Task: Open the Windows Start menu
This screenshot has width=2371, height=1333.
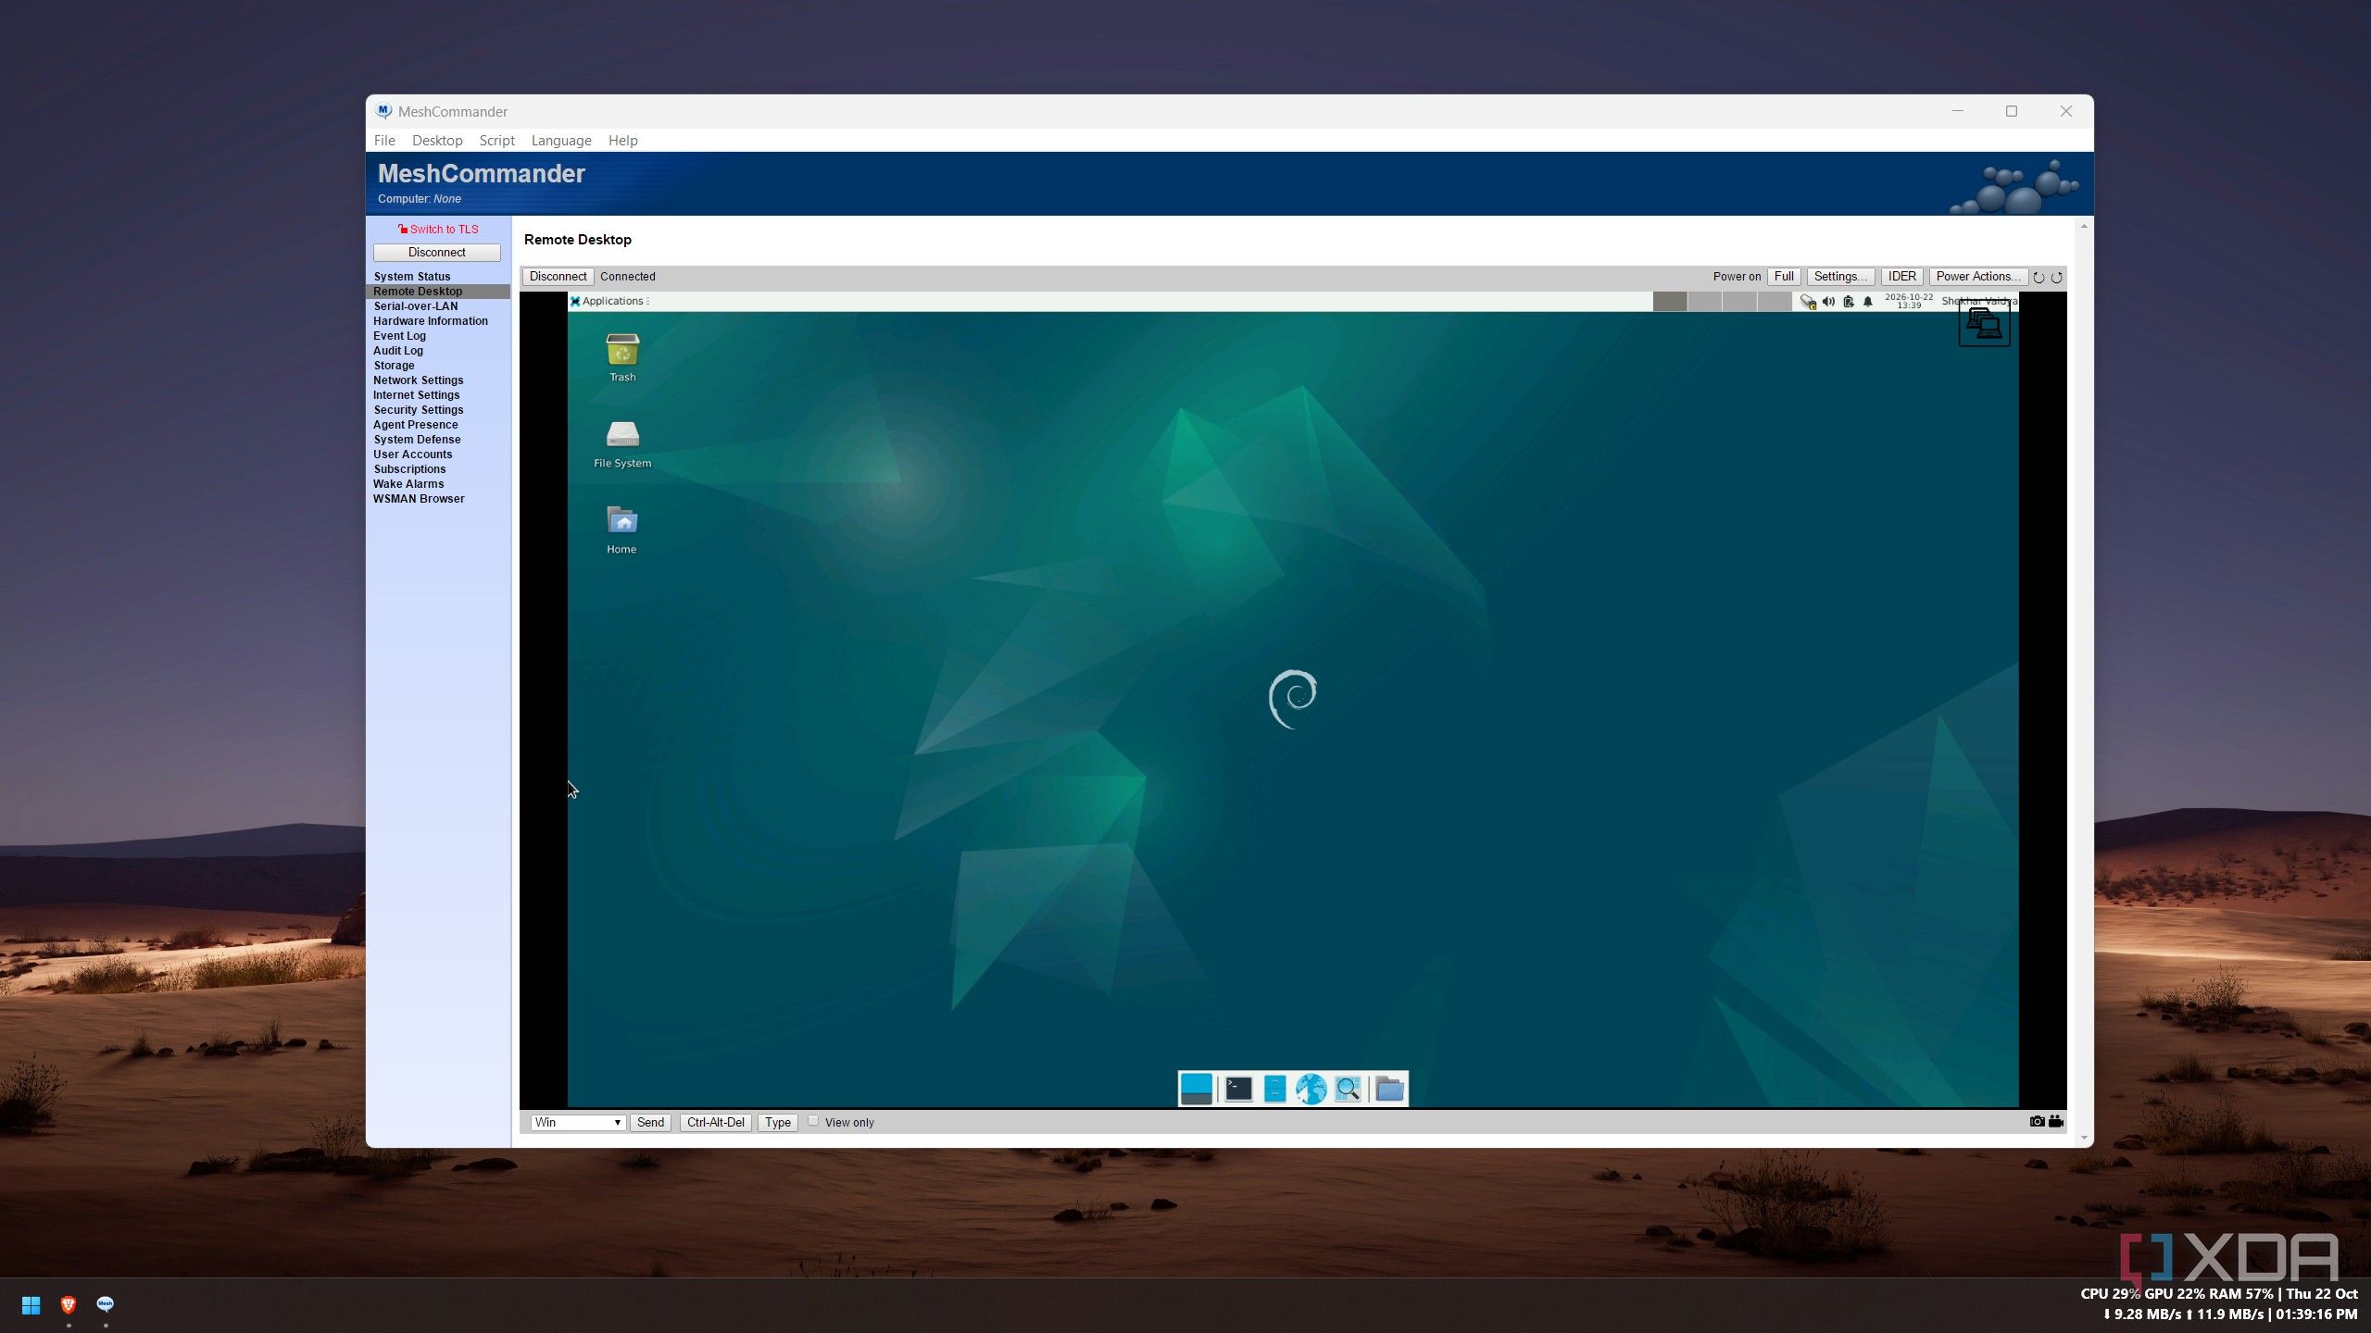Action: (x=31, y=1305)
